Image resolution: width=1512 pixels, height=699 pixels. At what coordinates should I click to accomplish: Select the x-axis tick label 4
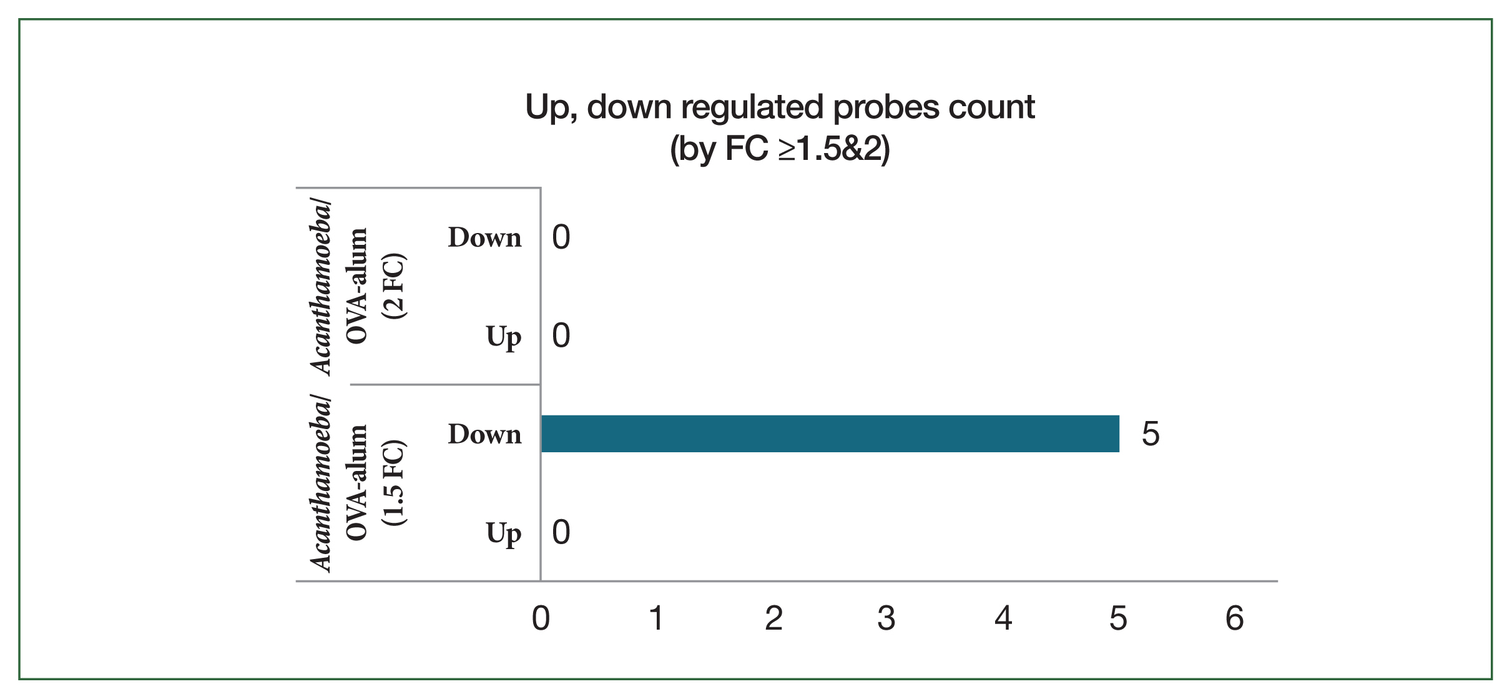pos(1003,619)
